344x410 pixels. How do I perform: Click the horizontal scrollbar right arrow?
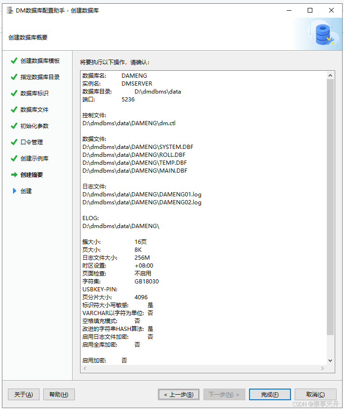323,369
